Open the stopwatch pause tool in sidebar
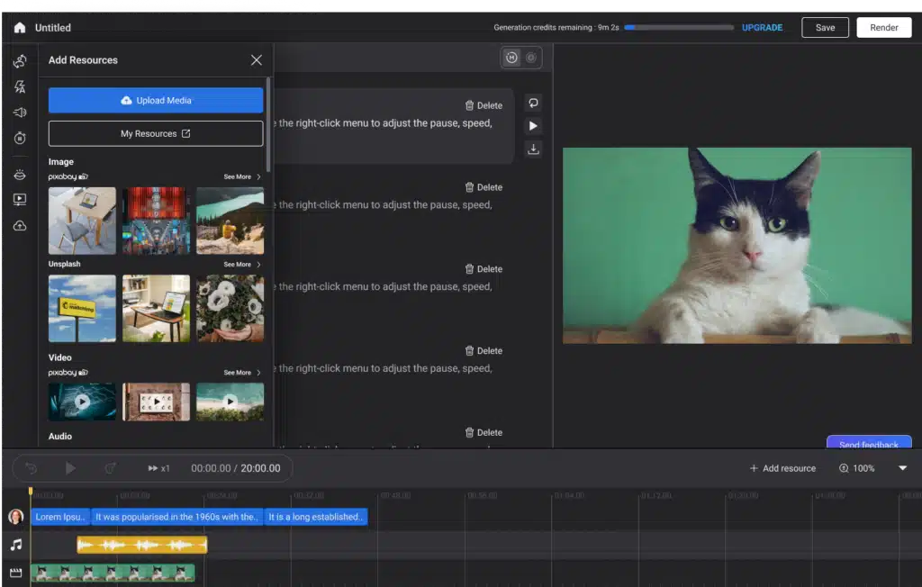 click(20, 138)
